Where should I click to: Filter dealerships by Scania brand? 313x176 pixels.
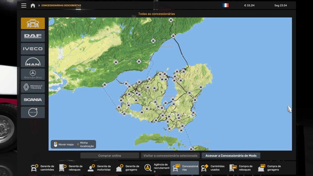click(x=33, y=100)
